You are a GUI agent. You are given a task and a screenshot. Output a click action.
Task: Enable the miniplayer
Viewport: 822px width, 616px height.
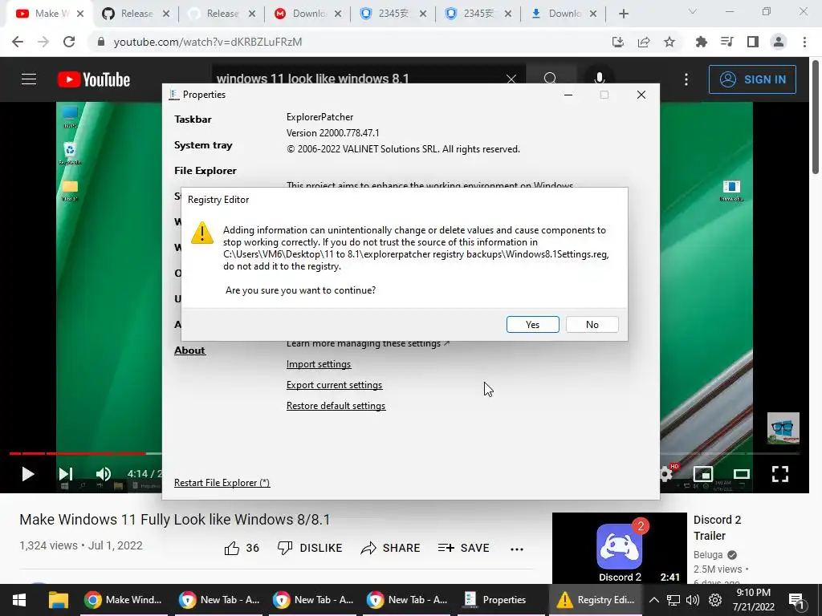pos(703,474)
